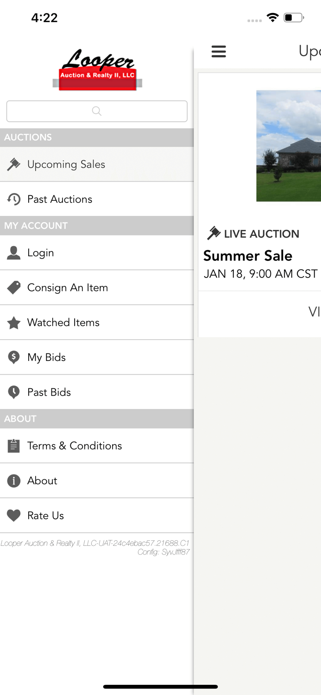Tap the Login person icon
Image resolution: width=321 pixels, height=695 pixels.
click(x=14, y=253)
